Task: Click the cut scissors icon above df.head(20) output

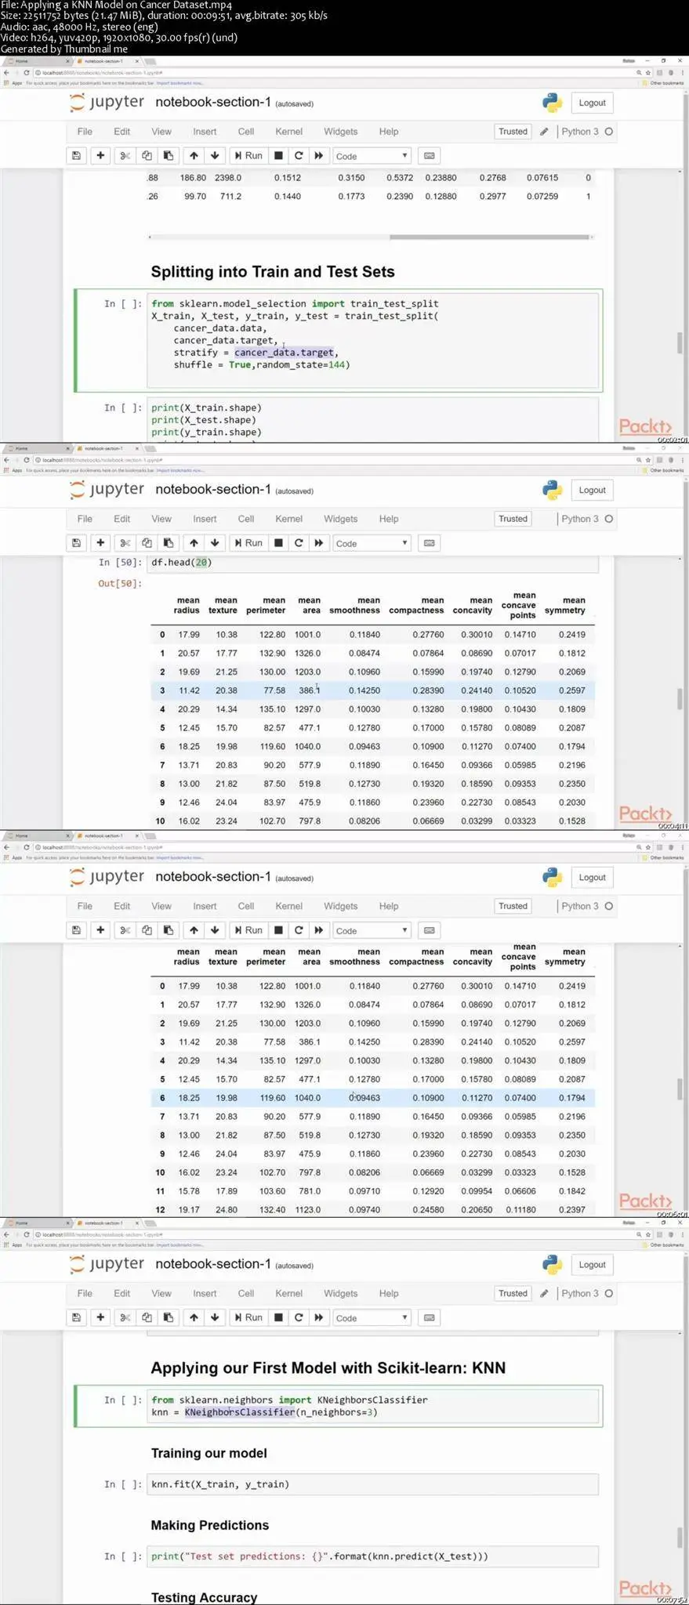Action: [x=125, y=542]
